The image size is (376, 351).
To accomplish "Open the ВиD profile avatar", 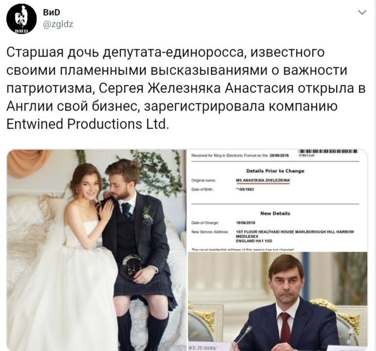I will (x=21, y=18).
